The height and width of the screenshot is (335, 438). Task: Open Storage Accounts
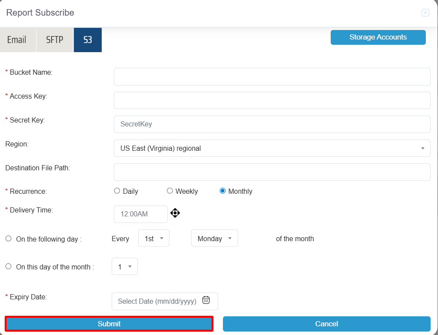tap(378, 37)
